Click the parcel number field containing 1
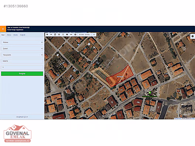Image resolution: width=195 pixels, height=146 pixels. point(22,67)
